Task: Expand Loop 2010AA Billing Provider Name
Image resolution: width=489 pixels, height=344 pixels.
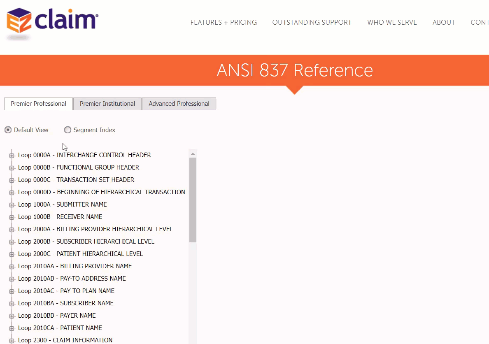Action: [x=12, y=267]
